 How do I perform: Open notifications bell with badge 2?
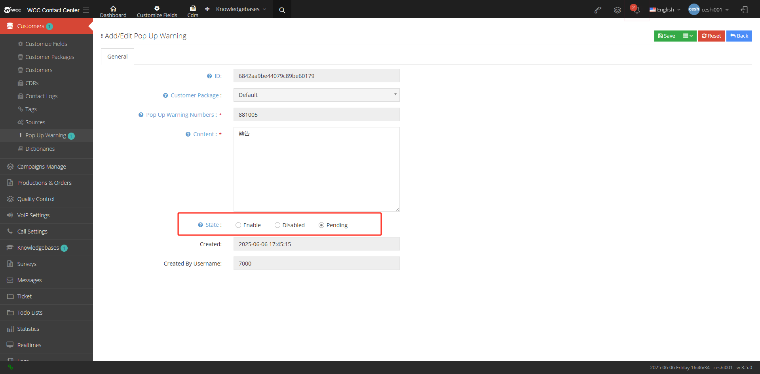636,9
